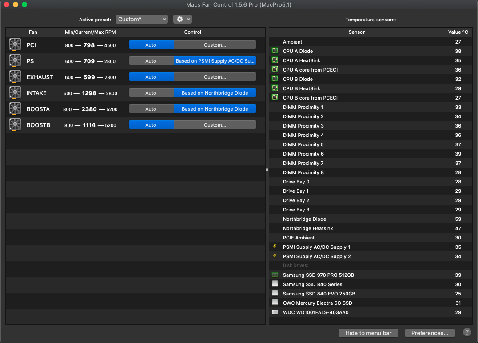Click the Fan column header
The height and width of the screenshot is (343, 478).
(33, 32)
